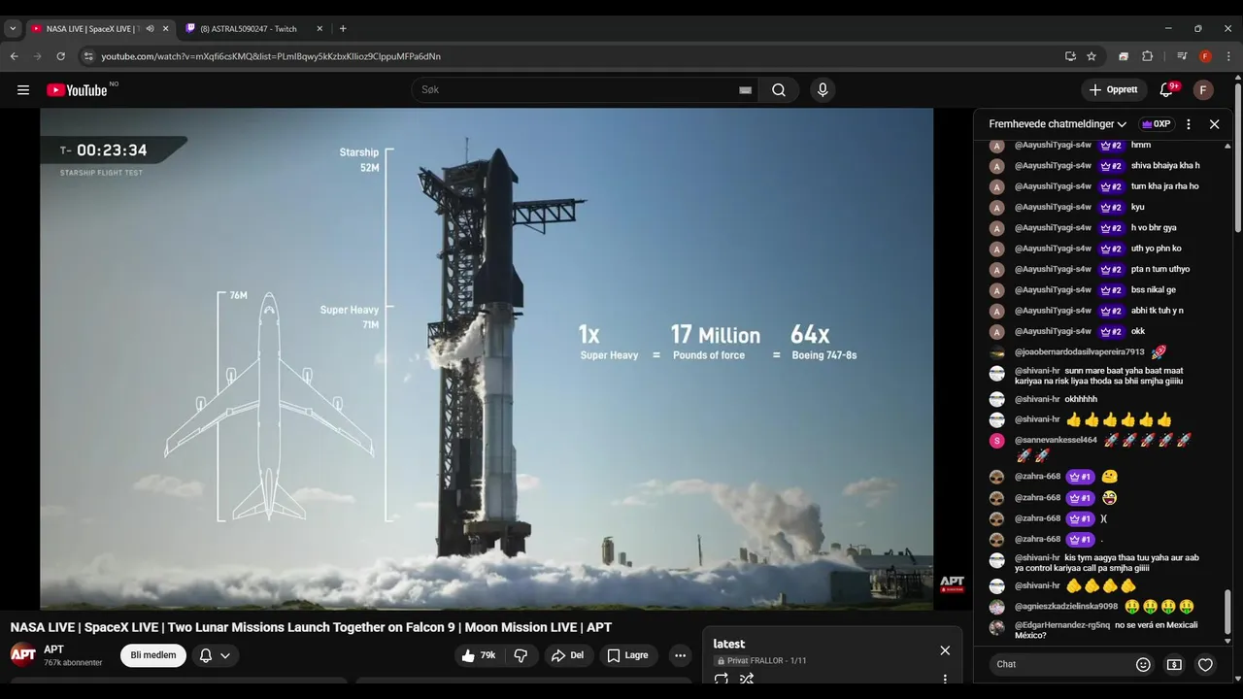Close the live chat panel
This screenshot has height=699, width=1243.
pyautogui.click(x=1214, y=124)
